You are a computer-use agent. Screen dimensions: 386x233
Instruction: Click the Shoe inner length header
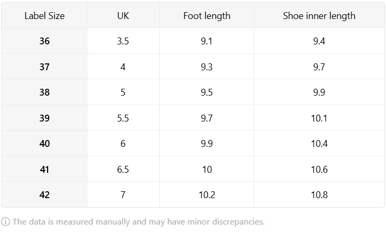[319, 16]
